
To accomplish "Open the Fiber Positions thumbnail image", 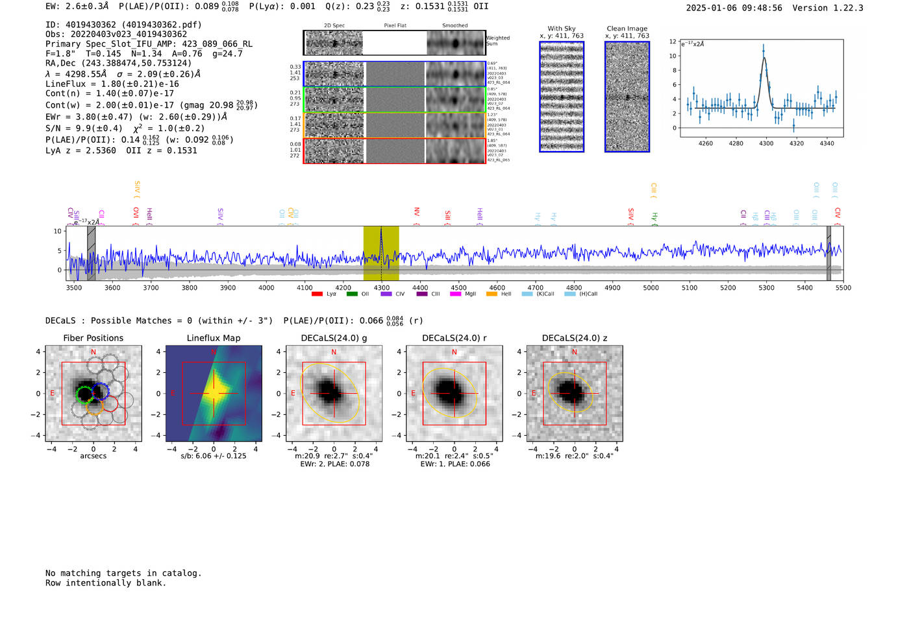I will (x=93, y=394).
